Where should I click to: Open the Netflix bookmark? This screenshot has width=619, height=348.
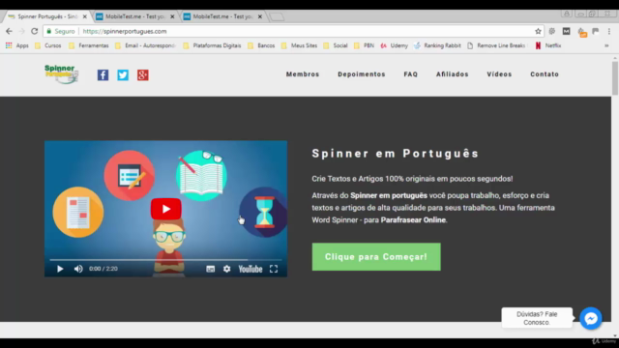[x=548, y=45]
